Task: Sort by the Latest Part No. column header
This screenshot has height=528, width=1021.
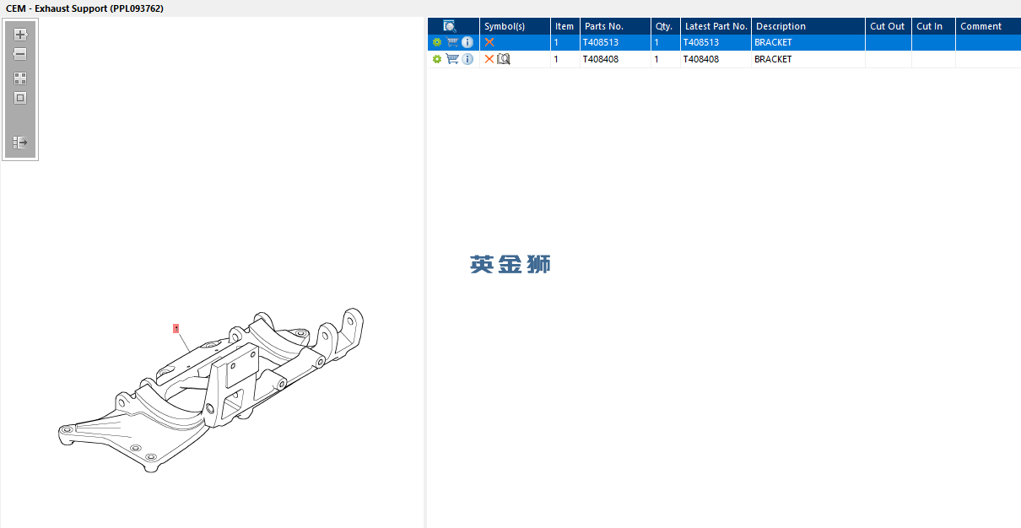Action: (x=716, y=26)
